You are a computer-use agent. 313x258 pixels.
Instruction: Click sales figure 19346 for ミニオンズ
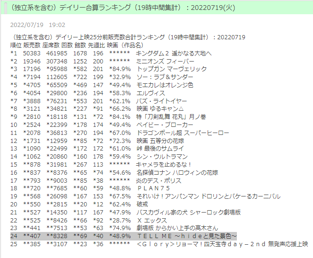point(32,62)
